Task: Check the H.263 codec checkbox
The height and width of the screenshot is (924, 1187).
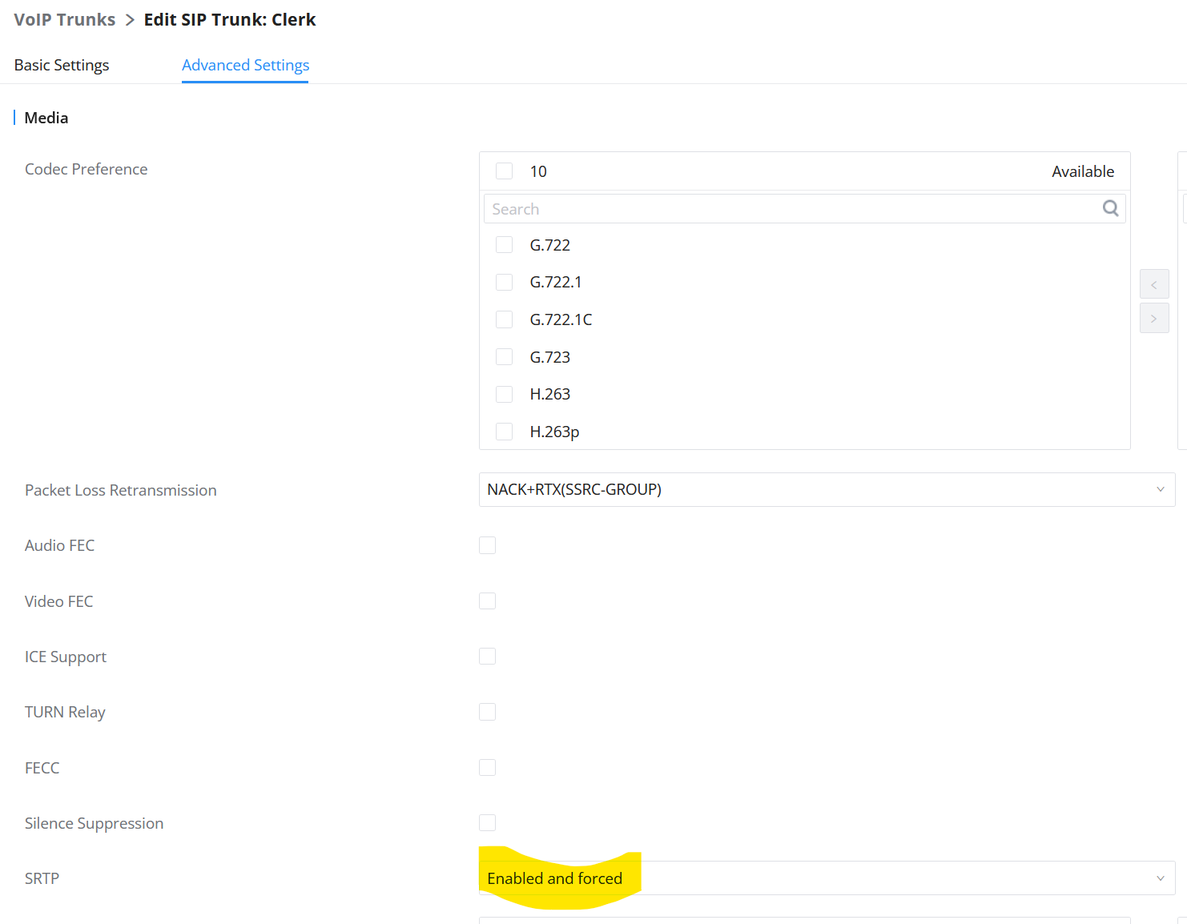Action: (504, 394)
